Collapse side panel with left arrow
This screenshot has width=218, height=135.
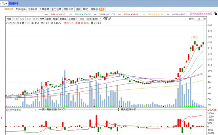click(x=1, y=118)
